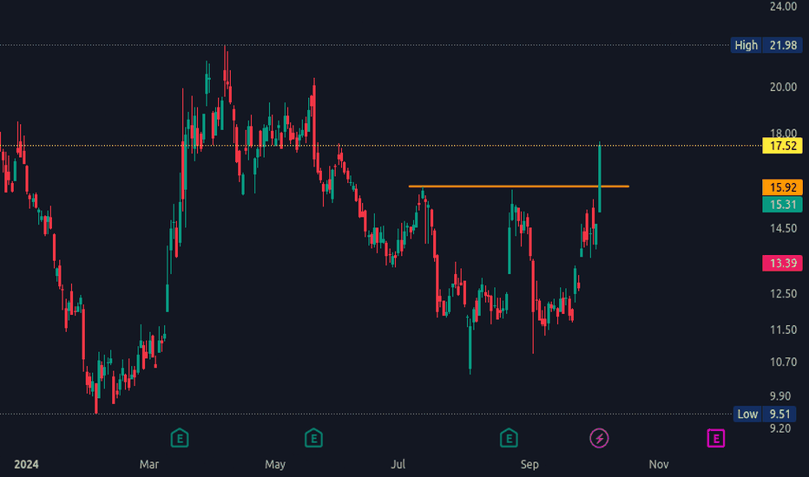Image resolution: width=809 pixels, height=477 pixels.
Task: Open the green earnings marker before Sep
Action: pos(509,438)
